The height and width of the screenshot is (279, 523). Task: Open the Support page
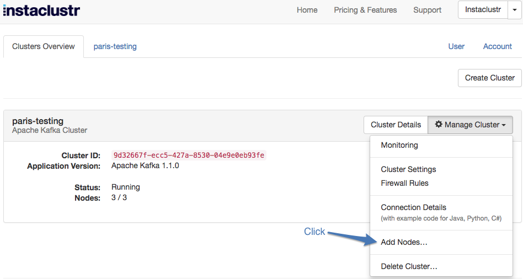(x=427, y=10)
